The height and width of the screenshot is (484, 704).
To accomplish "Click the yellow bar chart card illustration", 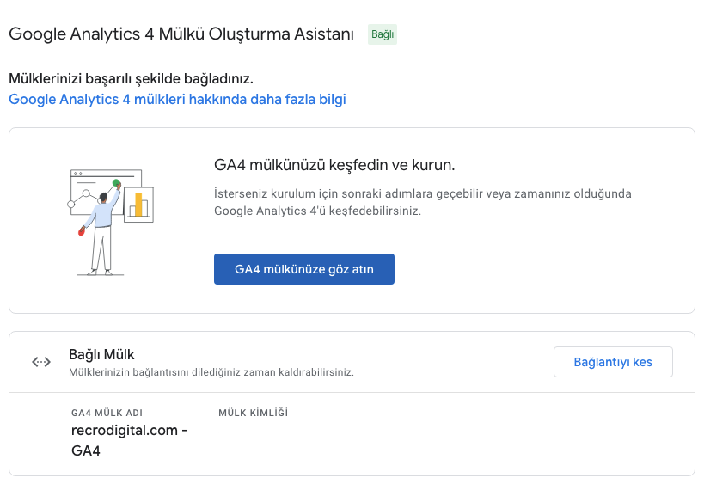I will [138, 204].
